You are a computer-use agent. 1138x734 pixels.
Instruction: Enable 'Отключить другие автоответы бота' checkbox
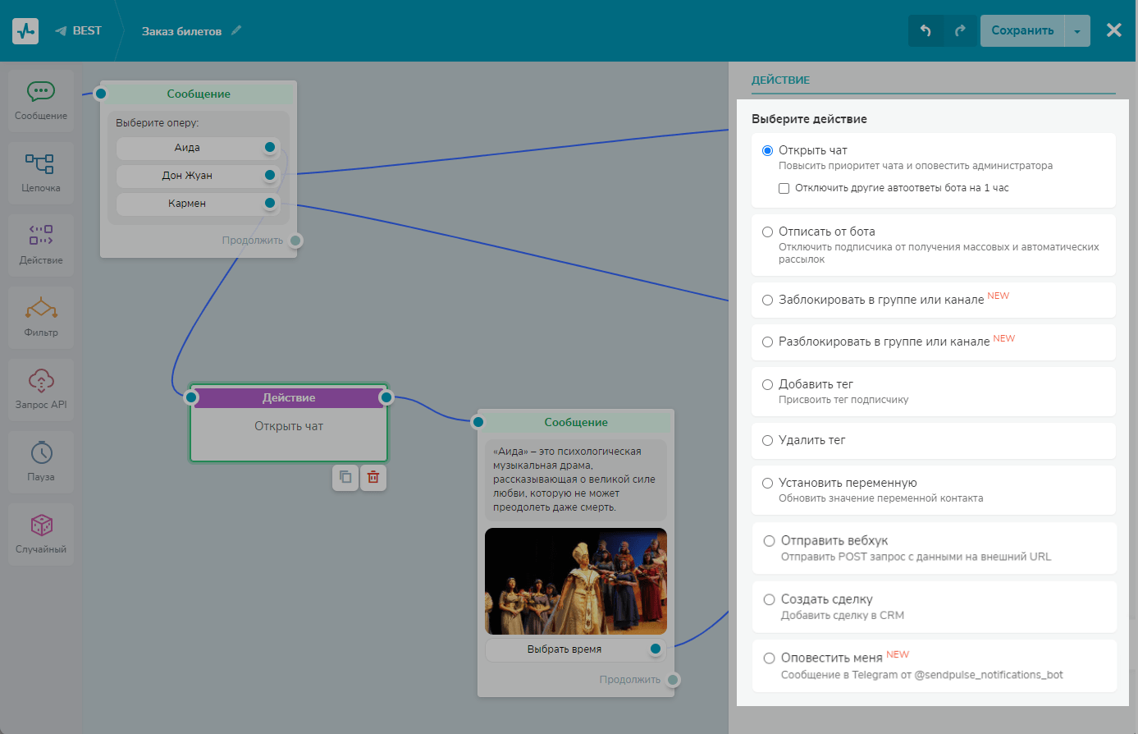click(784, 188)
